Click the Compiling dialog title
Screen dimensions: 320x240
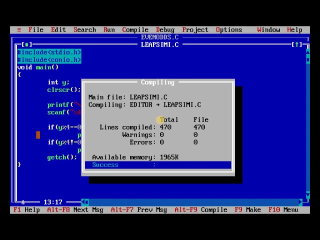pyautogui.click(x=157, y=82)
